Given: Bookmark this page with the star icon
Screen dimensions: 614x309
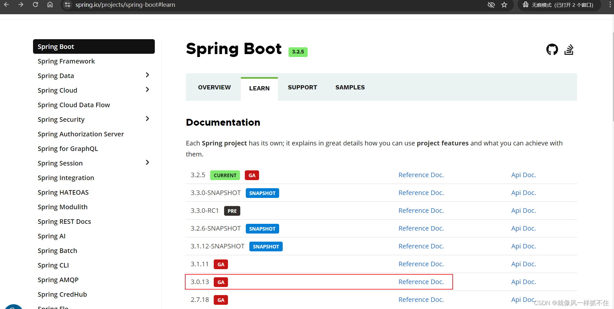Looking at the screenshot, I should coord(504,5).
